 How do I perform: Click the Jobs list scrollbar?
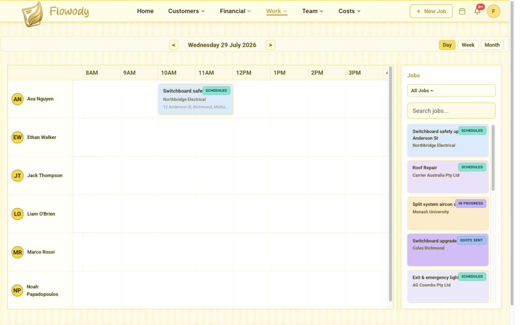493,158
